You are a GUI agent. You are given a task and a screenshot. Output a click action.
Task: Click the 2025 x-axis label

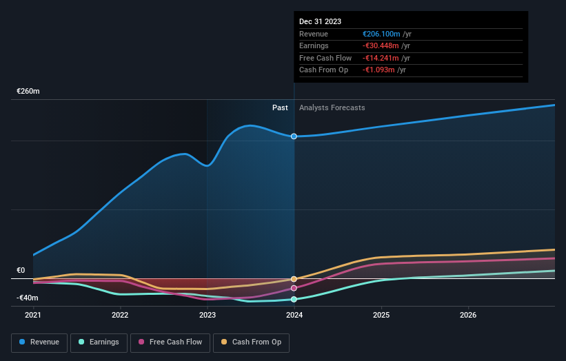tap(381, 315)
